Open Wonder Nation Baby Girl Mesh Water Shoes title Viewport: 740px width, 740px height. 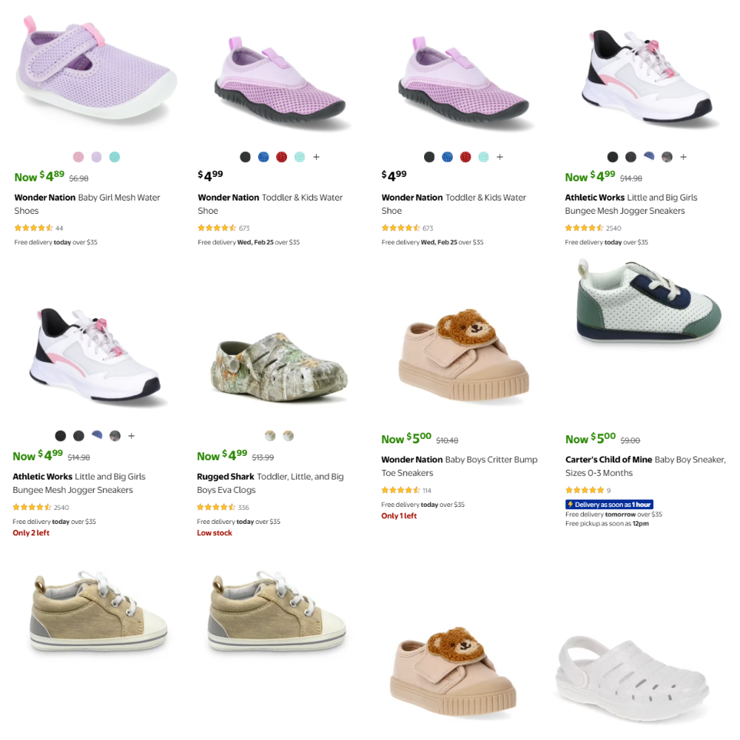(x=87, y=204)
